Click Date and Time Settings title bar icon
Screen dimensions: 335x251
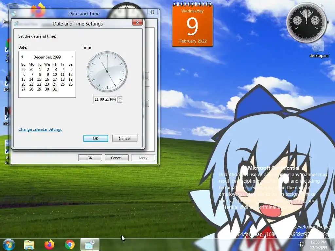16,24
